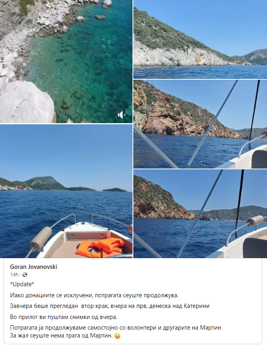267x345 pixels.
Task: Click the line За жал сеуште нема трага
Action: tap(61, 336)
